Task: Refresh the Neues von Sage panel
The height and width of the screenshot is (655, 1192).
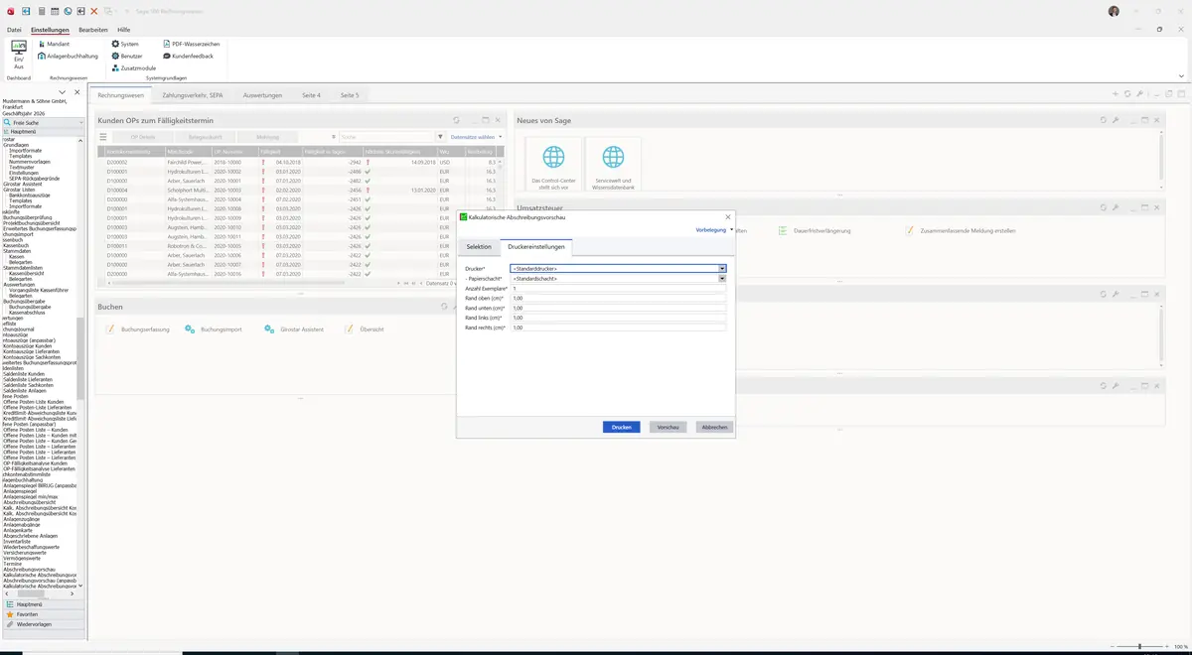Action: tap(1104, 120)
